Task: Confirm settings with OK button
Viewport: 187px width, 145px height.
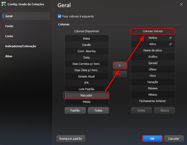Action: (152, 139)
